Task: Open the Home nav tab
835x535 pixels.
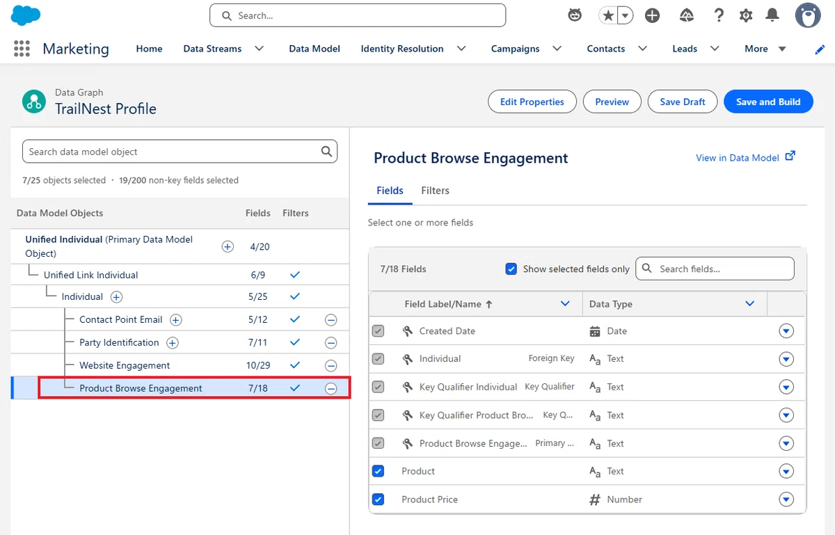Action: click(149, 49)
